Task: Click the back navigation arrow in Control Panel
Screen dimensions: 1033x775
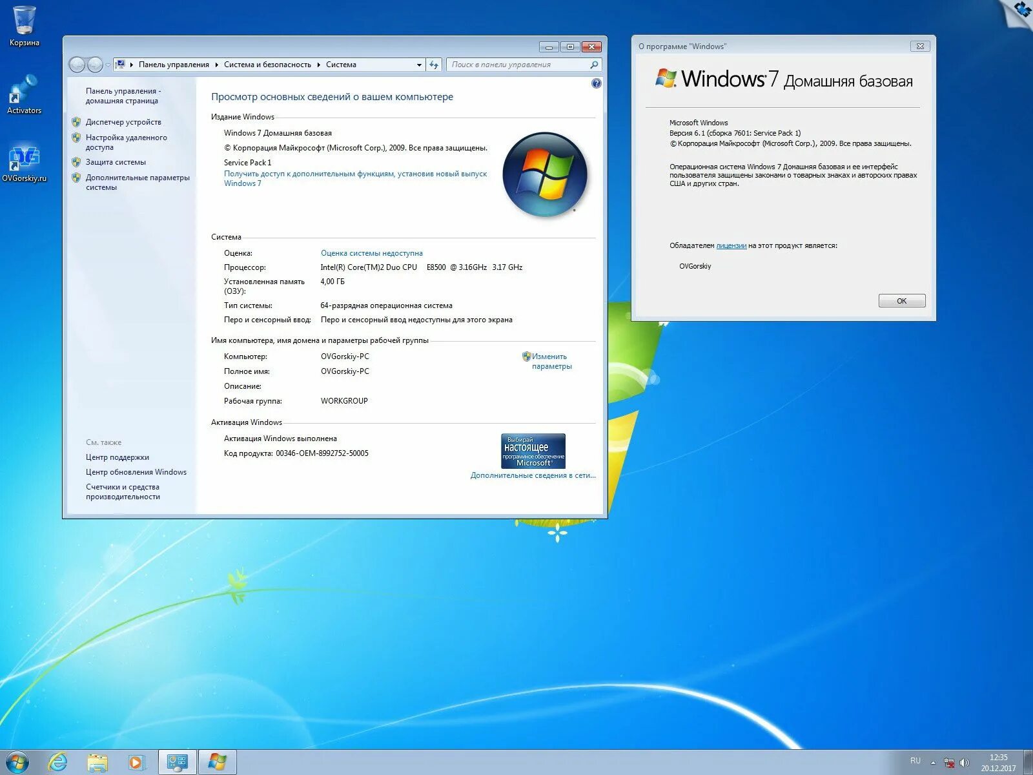Action: (x=77, y=65)
